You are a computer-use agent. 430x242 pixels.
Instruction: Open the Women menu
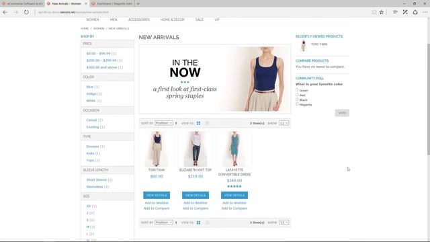(93, 19)
